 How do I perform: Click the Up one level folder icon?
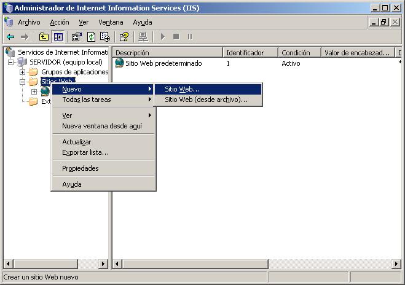pyautogui.click(x=44, y=37)
